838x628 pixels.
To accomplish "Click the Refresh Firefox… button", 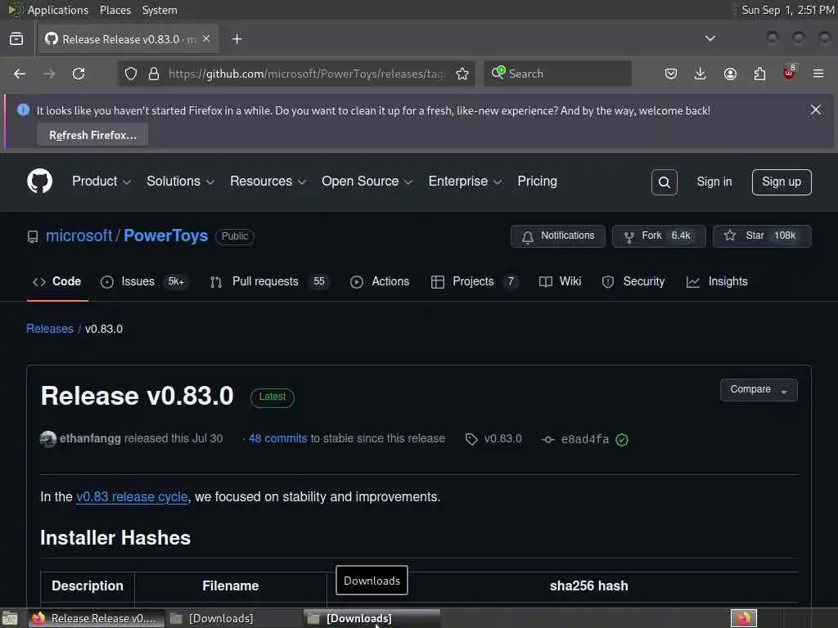I will [x=92, y=135].
